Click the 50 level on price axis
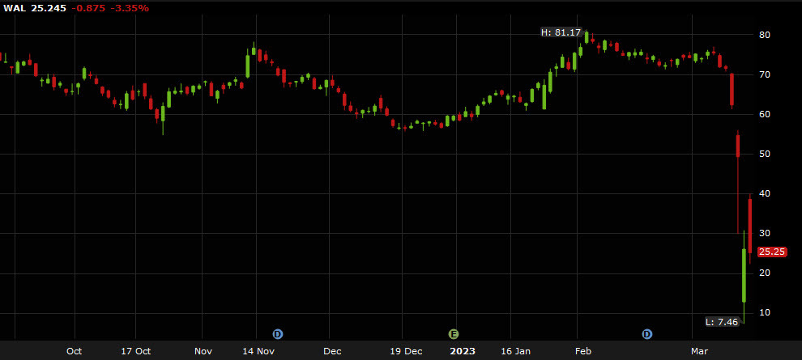This screenshot has height=360, width=802. 764,154
